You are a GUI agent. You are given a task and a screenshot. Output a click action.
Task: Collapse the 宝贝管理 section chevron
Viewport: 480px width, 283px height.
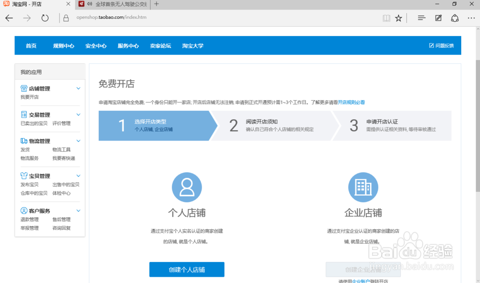point(78,176)
